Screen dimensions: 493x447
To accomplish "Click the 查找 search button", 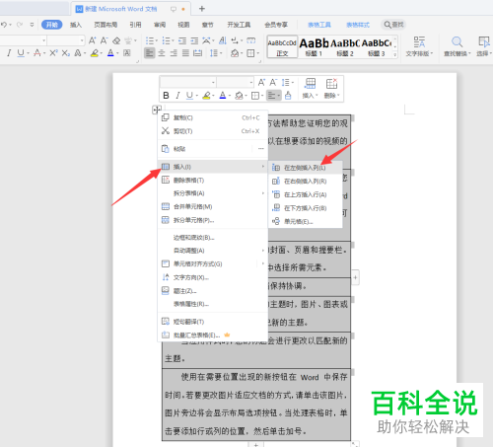I will tap(393, 25).
